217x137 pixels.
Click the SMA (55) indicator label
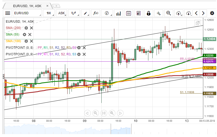tap(13, 35)
